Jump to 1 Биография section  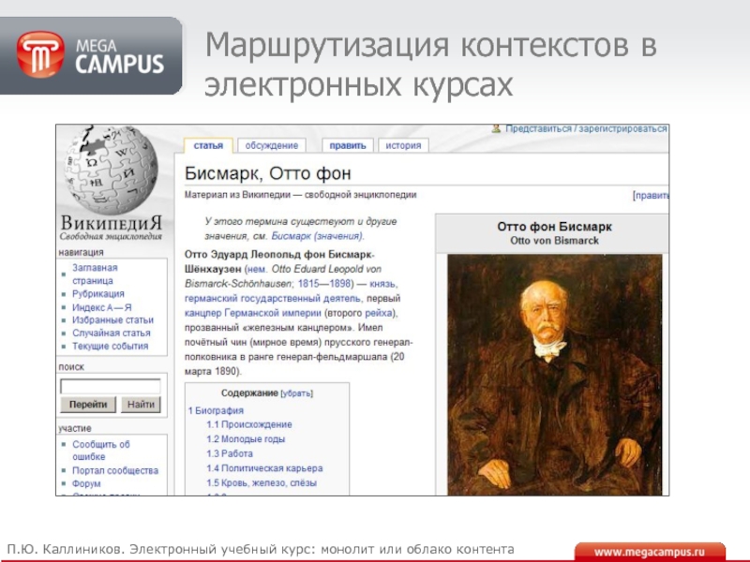216,410
